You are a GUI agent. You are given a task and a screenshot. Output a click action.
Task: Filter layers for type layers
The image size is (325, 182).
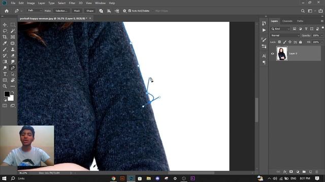click(306, 29)
